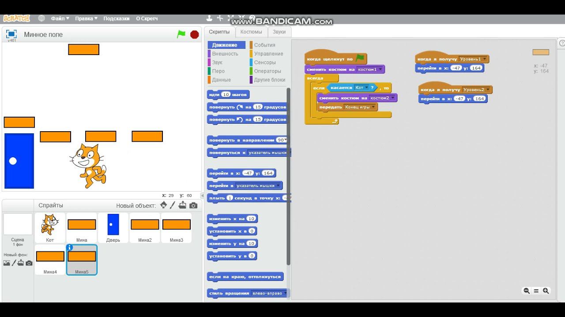
Task: Create new sprite from camera icon
Action: click(x=193, y=205)
